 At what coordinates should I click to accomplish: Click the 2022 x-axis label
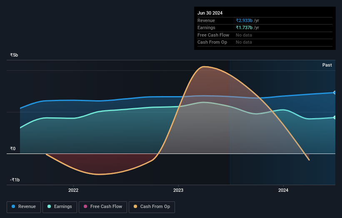coord(73,191)
